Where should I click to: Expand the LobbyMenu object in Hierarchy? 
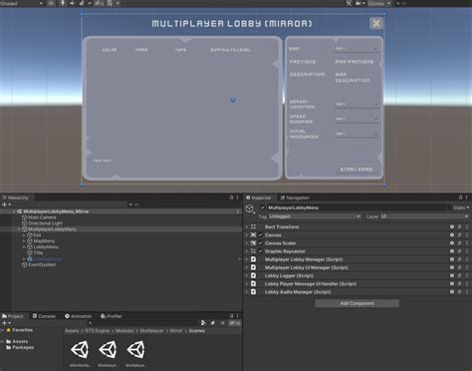pyautogui.click(x=24, y=247)
